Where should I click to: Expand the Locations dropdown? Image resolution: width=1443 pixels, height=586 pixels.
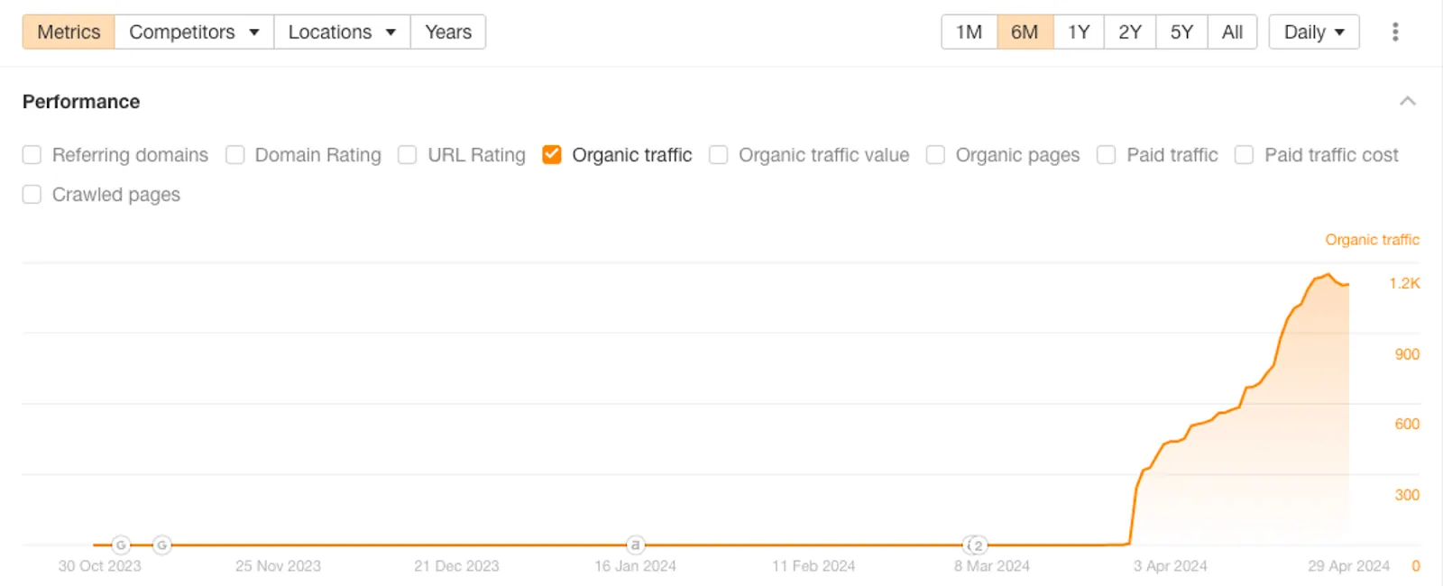tap(342, 32)
